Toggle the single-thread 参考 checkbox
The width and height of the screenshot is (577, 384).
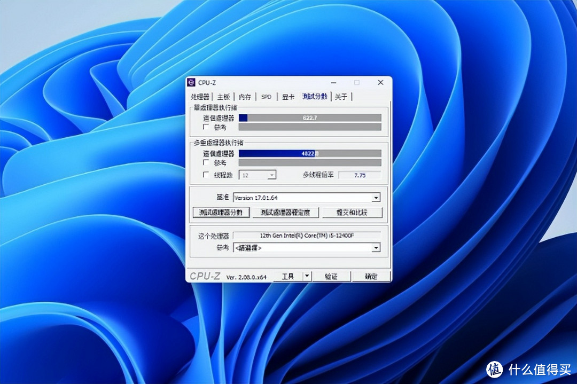pyautogui.click(x=206, y=127)
